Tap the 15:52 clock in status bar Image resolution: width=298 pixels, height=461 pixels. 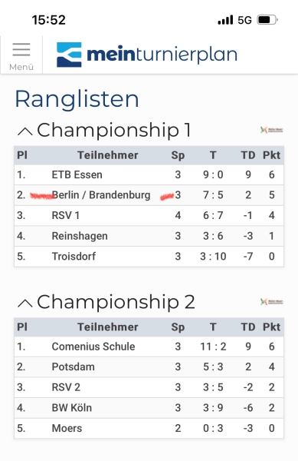[48, 20]
